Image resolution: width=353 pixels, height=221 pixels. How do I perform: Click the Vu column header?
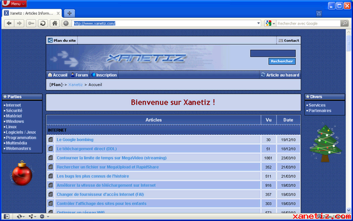[269, 120]
